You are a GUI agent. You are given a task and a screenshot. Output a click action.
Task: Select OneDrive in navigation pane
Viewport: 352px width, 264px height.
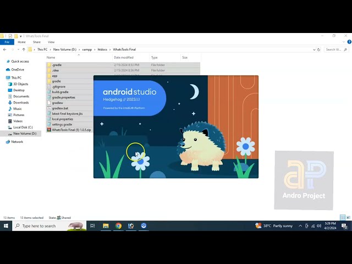(x=15, y=70)
